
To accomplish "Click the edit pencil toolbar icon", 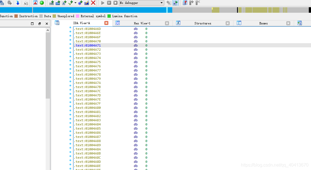I will (x=87, y=3).
